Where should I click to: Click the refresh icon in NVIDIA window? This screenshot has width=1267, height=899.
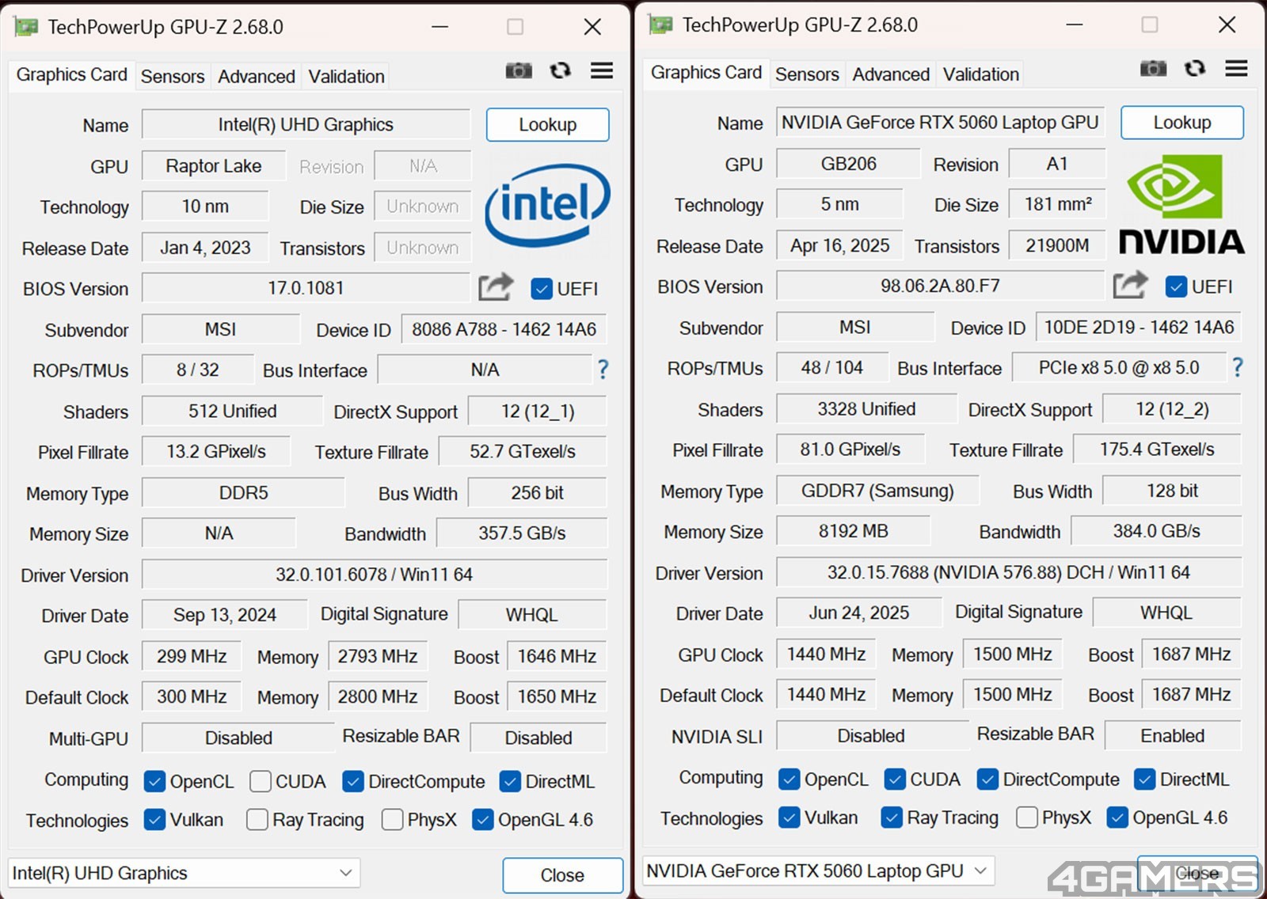(1195, 69)
